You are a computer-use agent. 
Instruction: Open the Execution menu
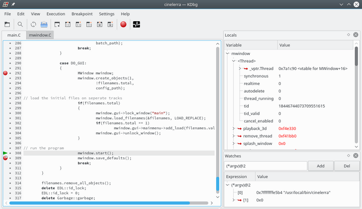[x=56, y=14]
